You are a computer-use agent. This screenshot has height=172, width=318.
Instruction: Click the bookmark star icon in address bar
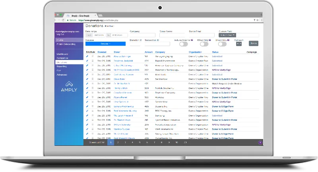(x=258, y=20)
